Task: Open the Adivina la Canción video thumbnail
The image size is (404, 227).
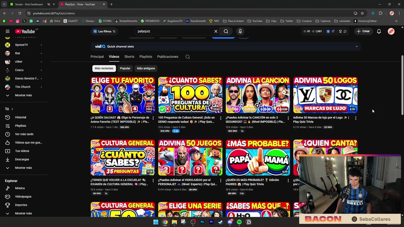Action: [x=258, y=95]
